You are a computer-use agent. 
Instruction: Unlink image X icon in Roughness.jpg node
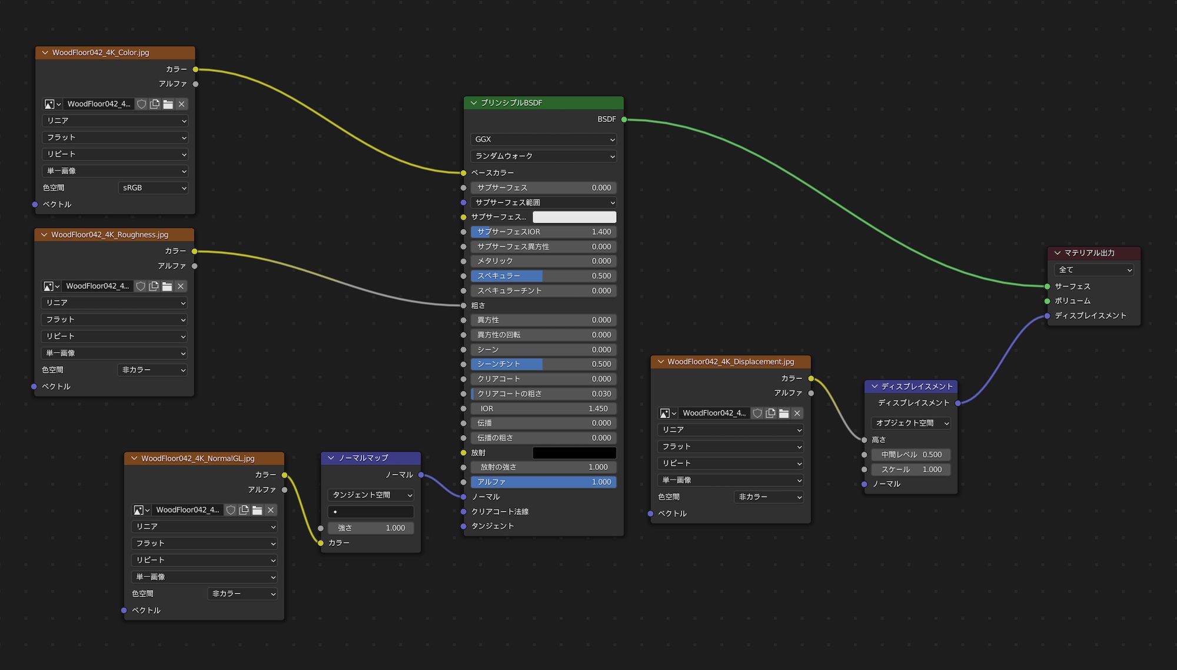point(181,286)
